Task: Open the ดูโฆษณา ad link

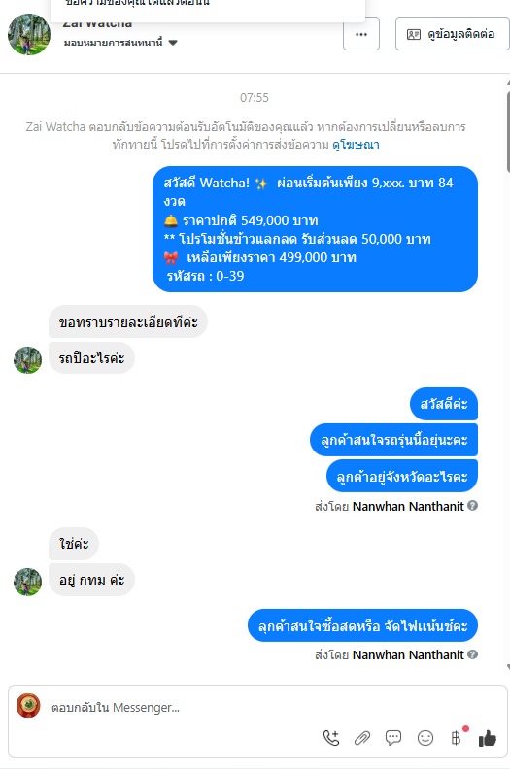Action: pyautogui.click(x=356, y=145)
